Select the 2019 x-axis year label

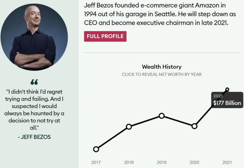[162, 163]
